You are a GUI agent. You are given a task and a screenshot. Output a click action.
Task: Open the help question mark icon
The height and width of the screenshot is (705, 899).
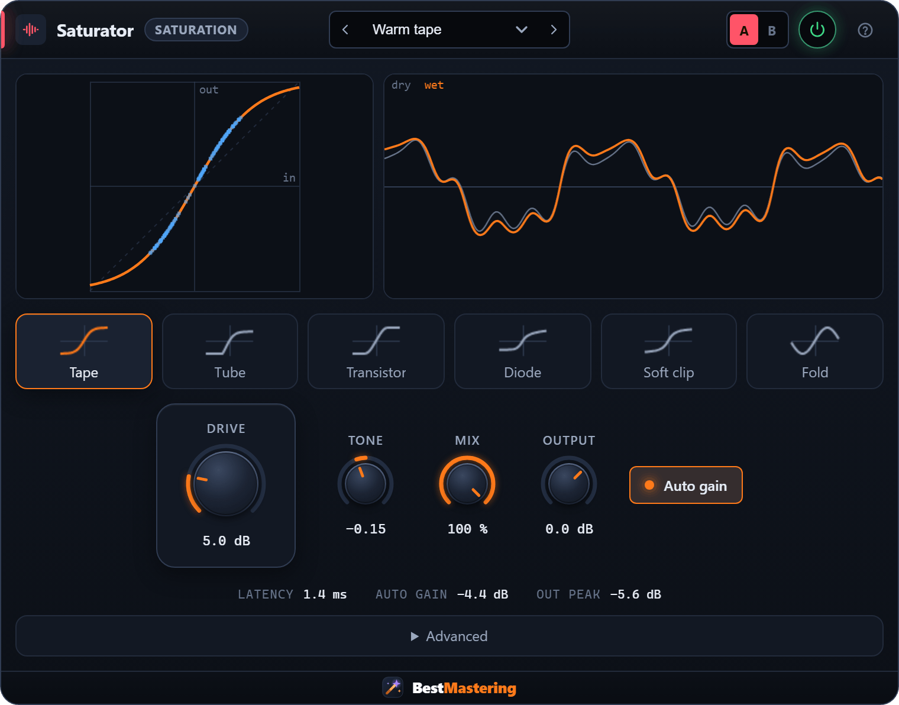click(865, 30)
